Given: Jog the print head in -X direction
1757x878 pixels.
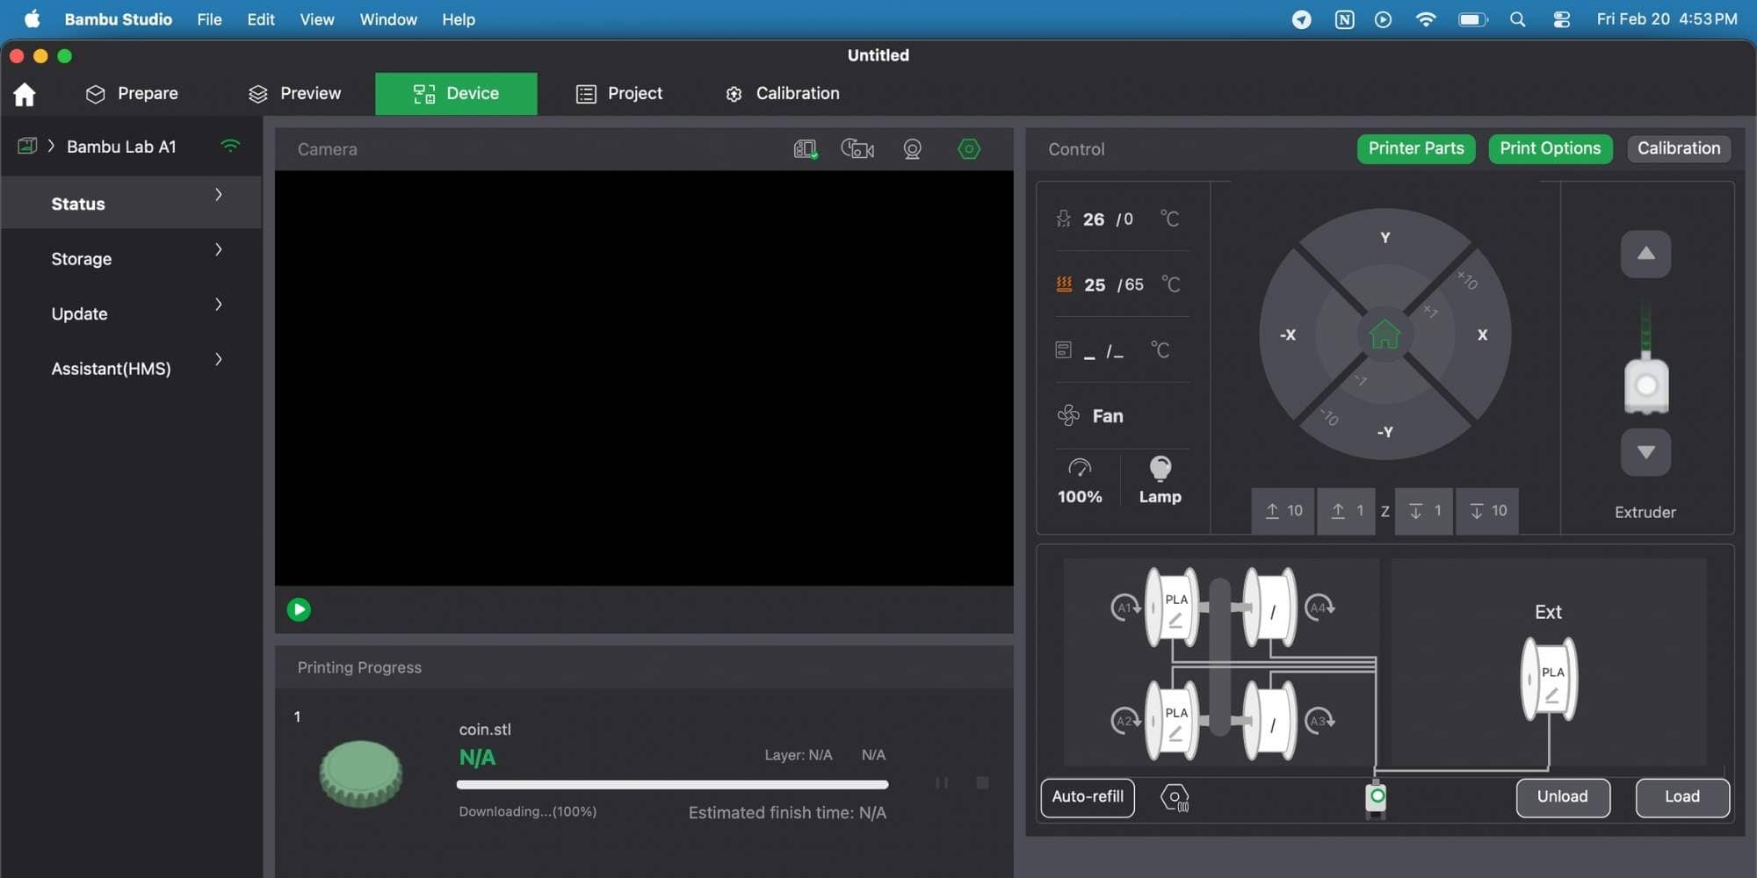Looking at the screenshot, I should 1288,335.
